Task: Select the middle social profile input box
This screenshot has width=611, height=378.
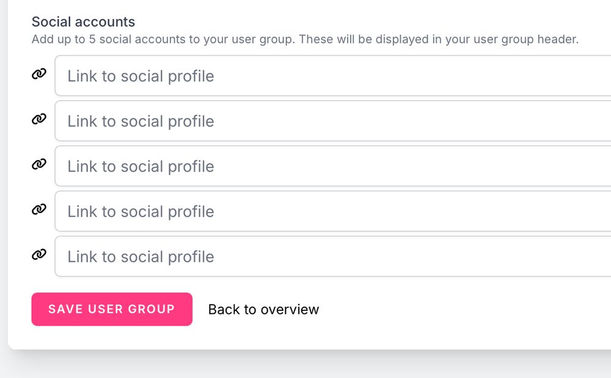Action: (333, 166)
